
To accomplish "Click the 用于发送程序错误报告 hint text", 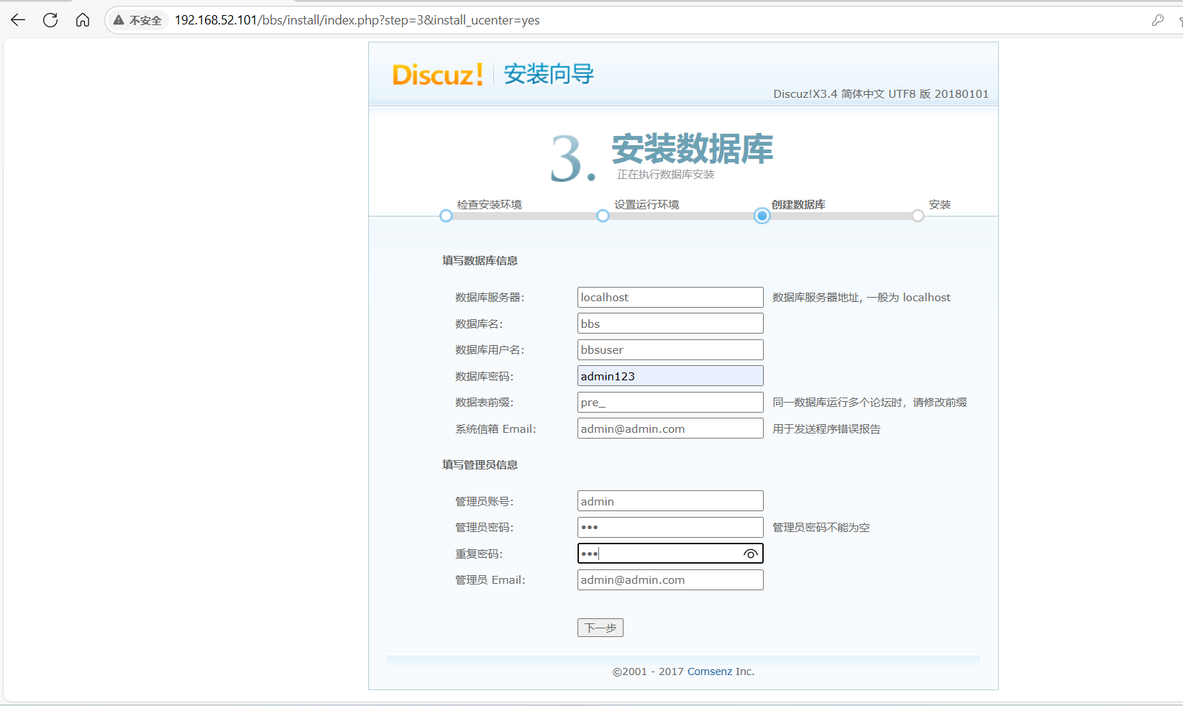I will (x=826, y=429).
